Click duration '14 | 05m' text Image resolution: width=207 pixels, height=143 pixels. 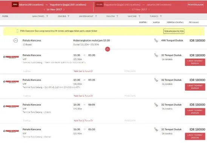[78, 84]
